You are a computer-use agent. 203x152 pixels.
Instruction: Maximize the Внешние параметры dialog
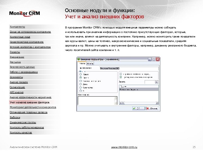tap(154, 59)
